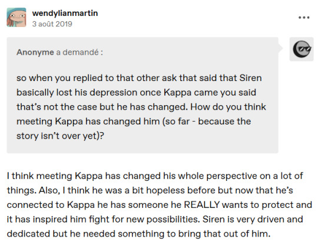Click the line 'meeting Kappa has changed him'
Screen dimensions: 318x246
click(x=134, y=122)
